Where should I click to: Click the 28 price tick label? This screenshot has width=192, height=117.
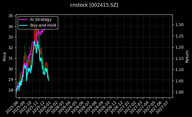(x=10, y=90)
